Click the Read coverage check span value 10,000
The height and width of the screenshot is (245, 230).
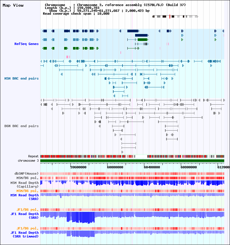pos(103,14)
